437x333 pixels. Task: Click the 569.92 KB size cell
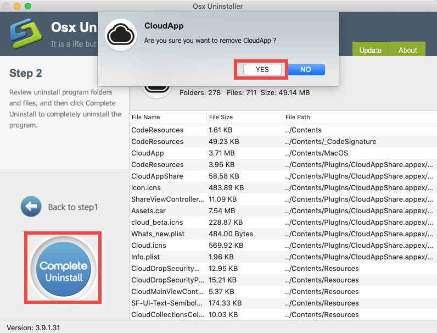click(x=226, y=246)
